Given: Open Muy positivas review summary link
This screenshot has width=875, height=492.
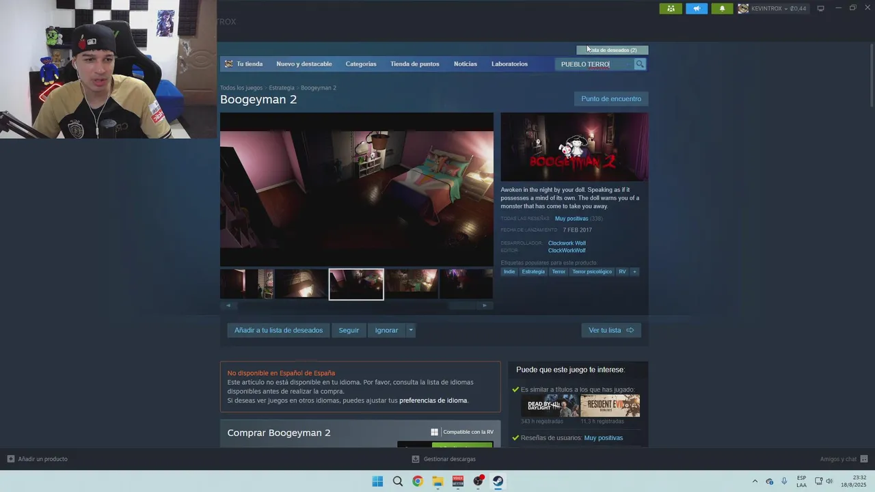Looking at the screenshot, I should [571, 219].
